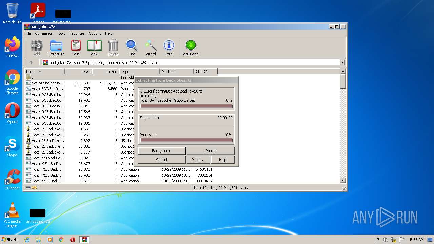Click file list scrollbar up arrow
This screenshot has height=244, width=434.
pyautogui.click(x=343, y=71)
